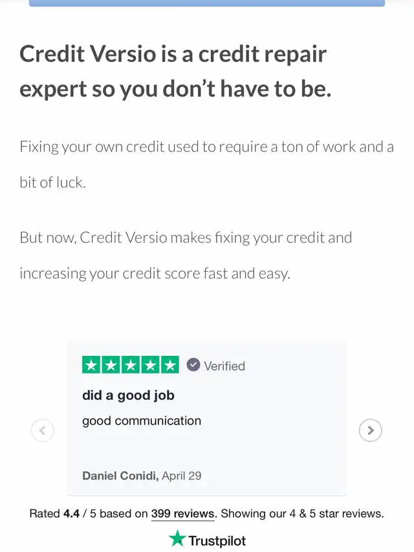This screenshot has height=552, width=414.
Task: Click the Verified checkmark badge icon
Action: coord(193,365)
